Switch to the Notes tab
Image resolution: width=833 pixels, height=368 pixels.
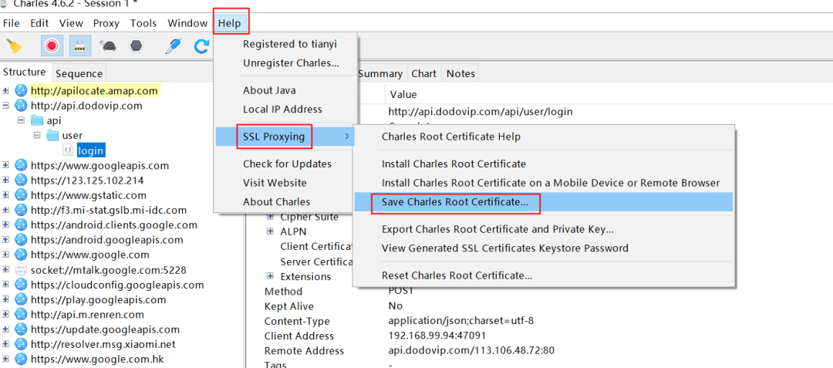click(460, 74)
